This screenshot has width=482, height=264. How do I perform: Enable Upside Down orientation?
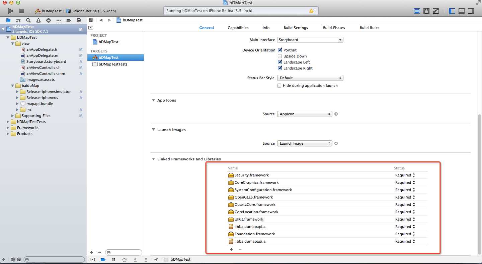[x=280, y=56]
